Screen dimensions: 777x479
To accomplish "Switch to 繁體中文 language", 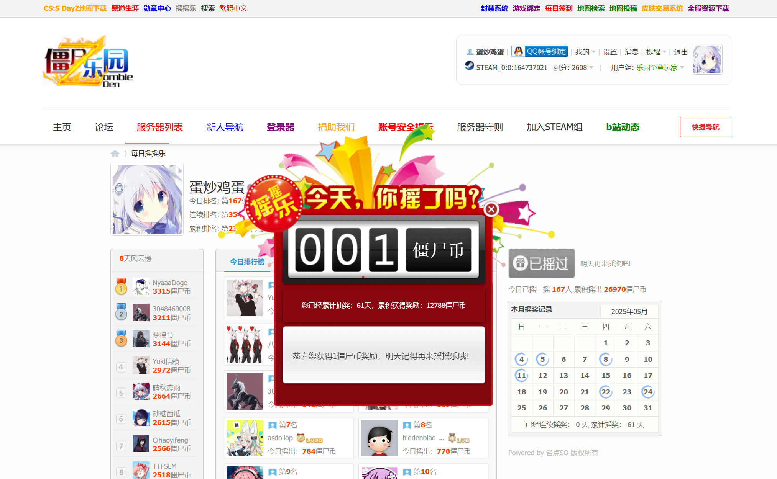I will [x=233, y=8].
